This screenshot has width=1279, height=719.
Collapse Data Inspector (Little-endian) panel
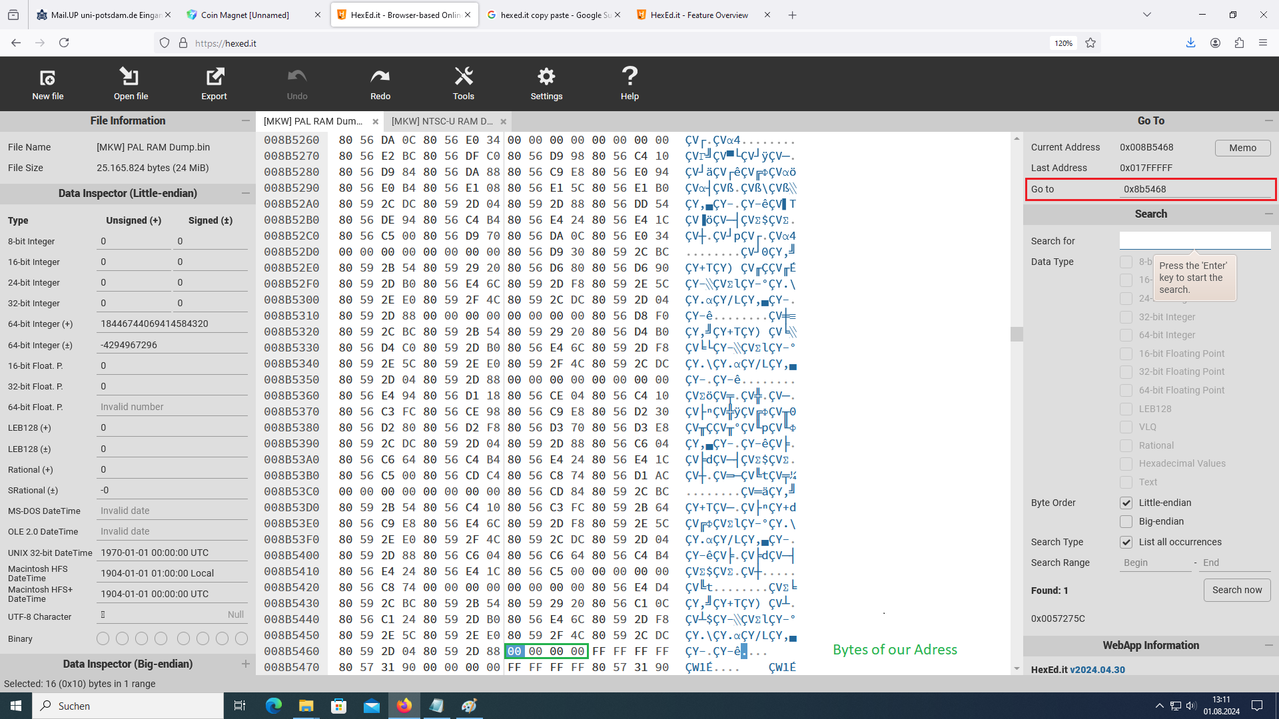coord(246,193)
